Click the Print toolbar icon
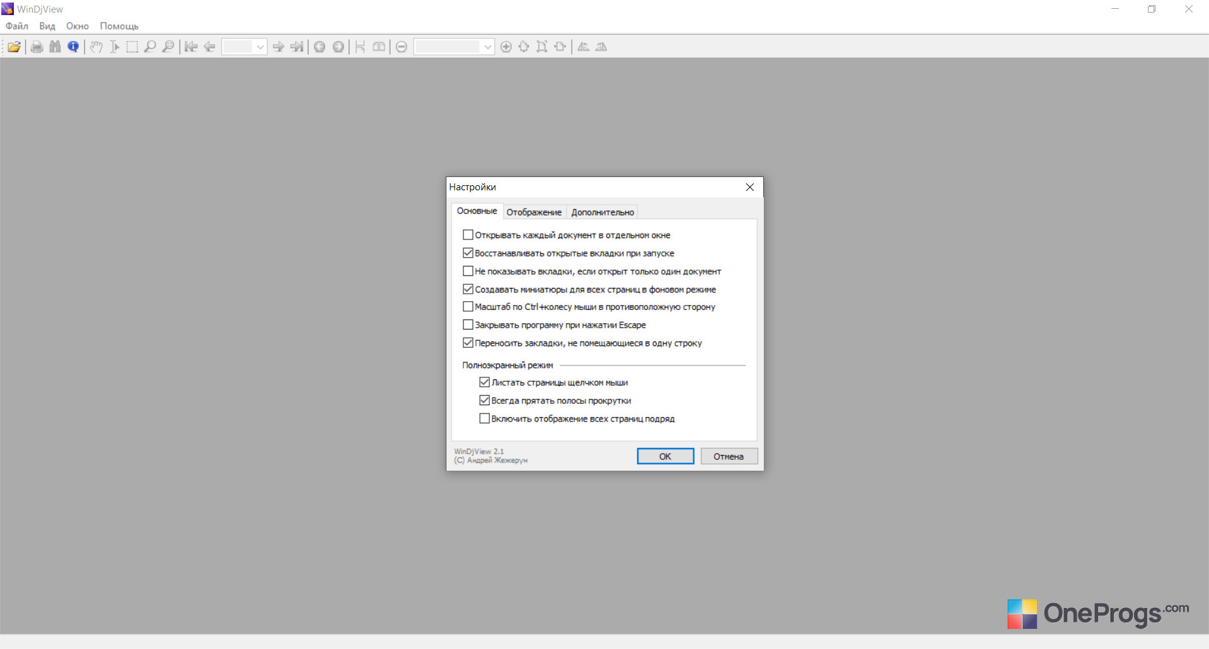Image resolution: width=1209 pixels, height=649 pixels. tap(37, 47)
